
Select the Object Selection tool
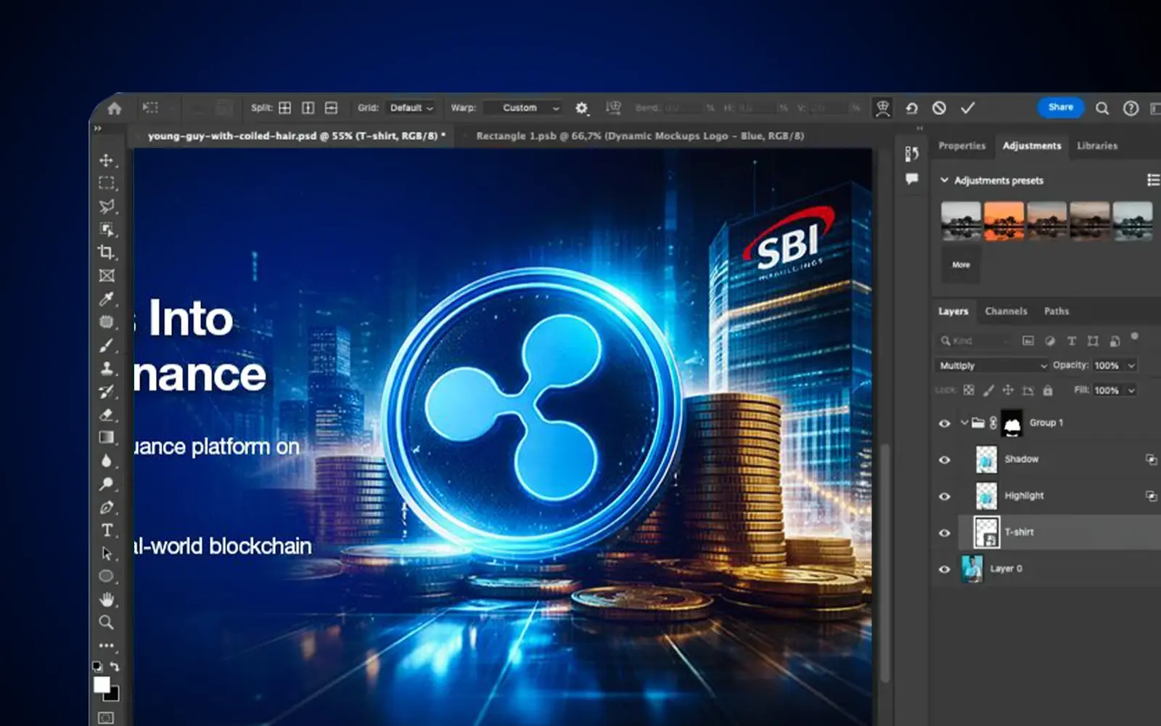[x=107, y=229]
